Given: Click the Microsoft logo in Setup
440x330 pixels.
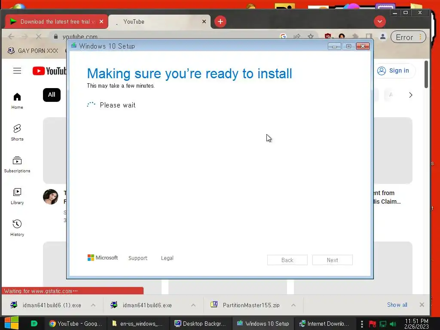Looking at the screenshot, I should click(x=103, y=258).
